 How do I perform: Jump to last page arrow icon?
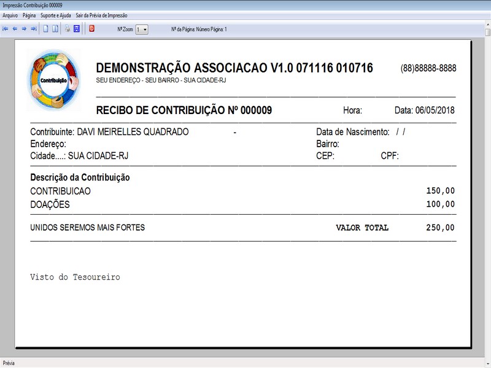pyautogui.click(x=34, y=29)
